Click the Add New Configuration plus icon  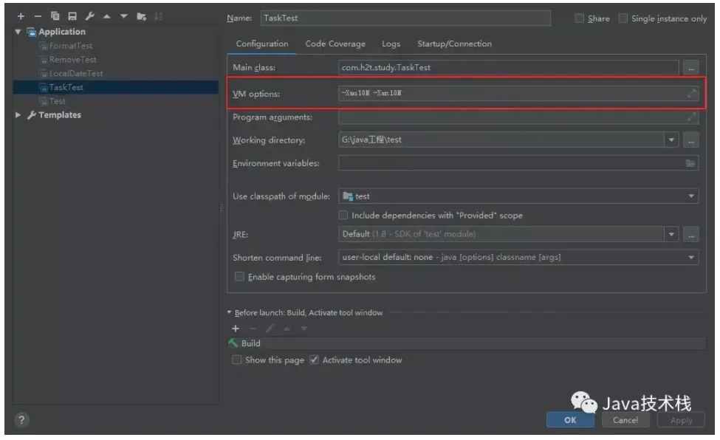click(21, 16)
